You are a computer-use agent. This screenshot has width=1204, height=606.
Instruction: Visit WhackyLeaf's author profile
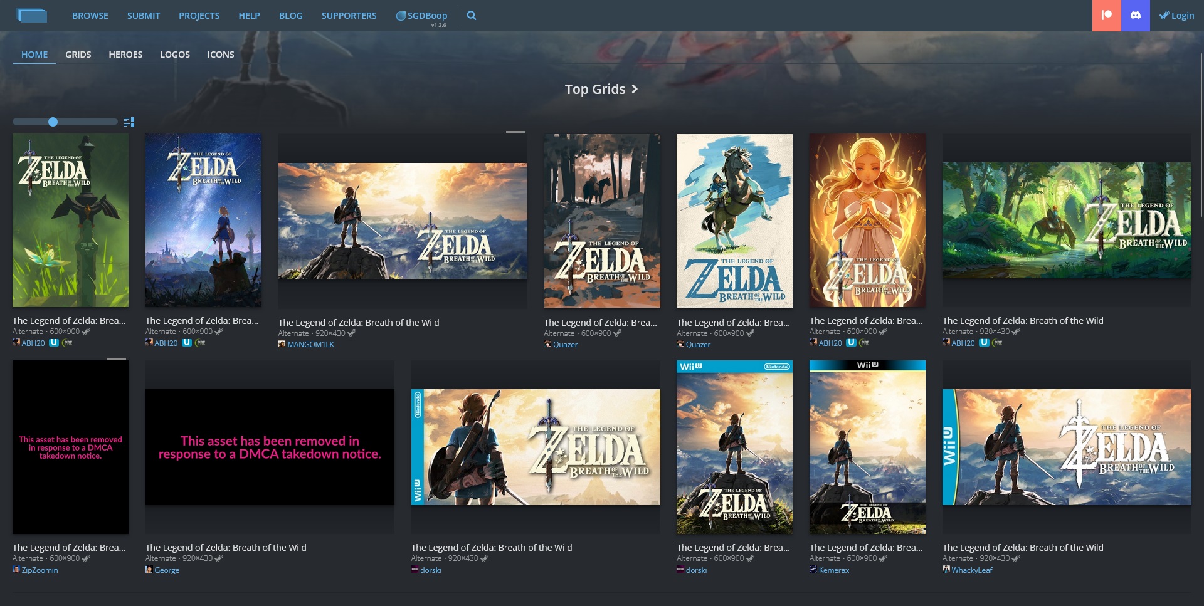(x=971, y=570)
